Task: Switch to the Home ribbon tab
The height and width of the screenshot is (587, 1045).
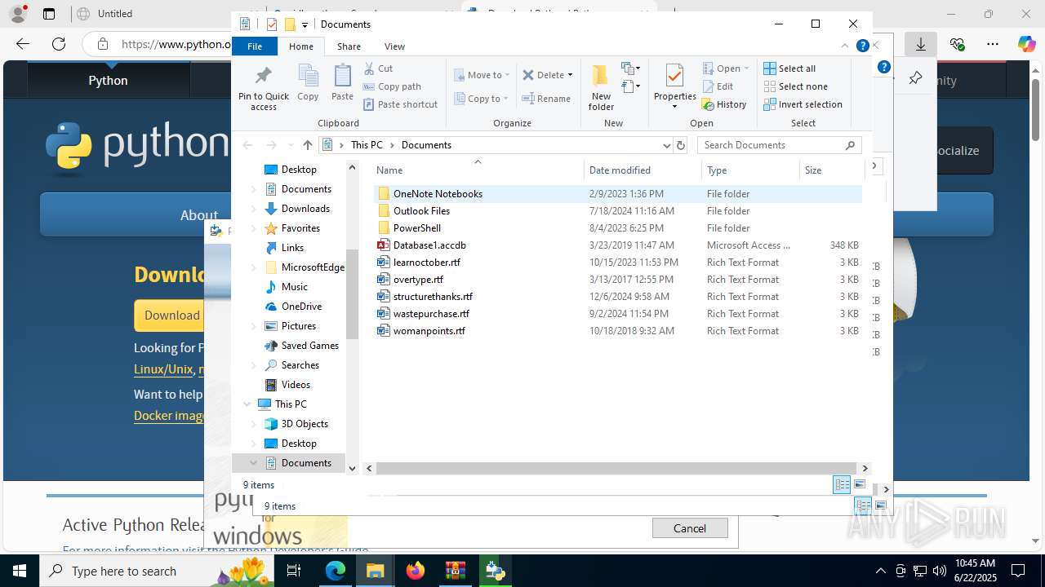Action: pos(301,46)
